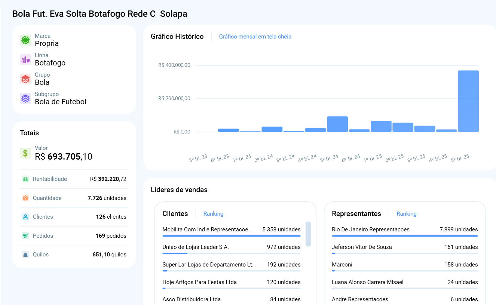Viewport: 496px width, 305px height.
Task: Click the Rentabilidade money icon
Action: [25, 179]
